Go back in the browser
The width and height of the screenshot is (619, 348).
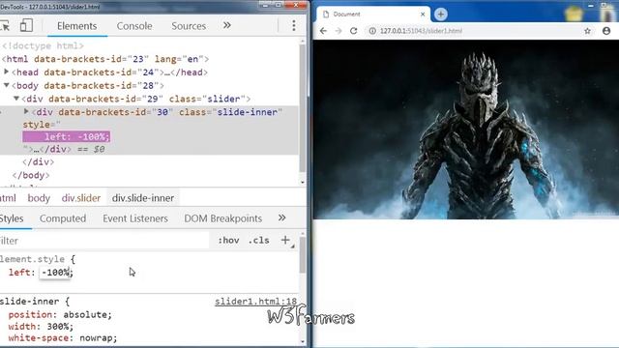pyautogui.click(x=323, y=31)
